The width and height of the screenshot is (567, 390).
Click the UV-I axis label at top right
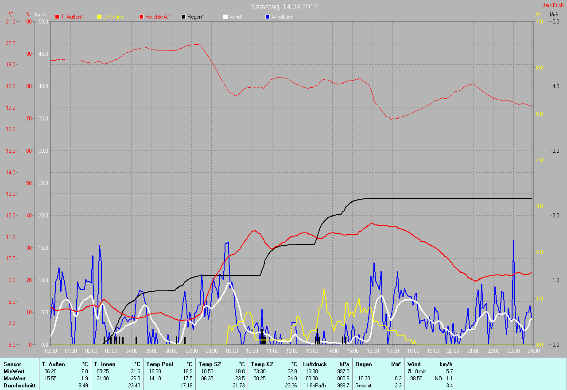pyautogui.click(x=538, y=15)
